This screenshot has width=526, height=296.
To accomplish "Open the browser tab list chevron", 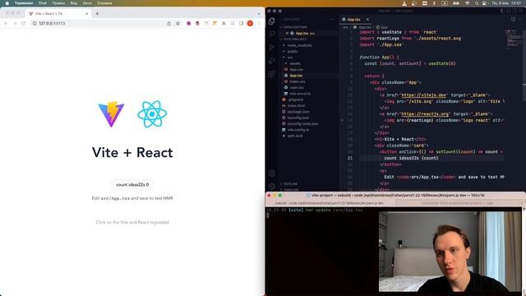I will click(259, 14).
